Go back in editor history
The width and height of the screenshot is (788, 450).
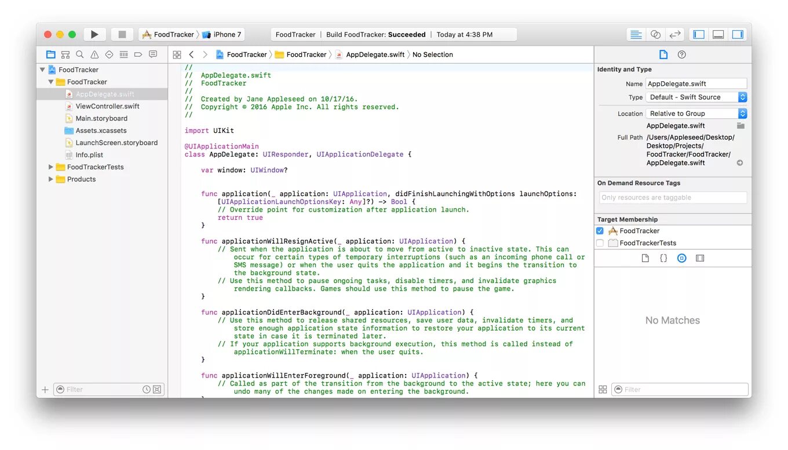click(x=192, y=55)
